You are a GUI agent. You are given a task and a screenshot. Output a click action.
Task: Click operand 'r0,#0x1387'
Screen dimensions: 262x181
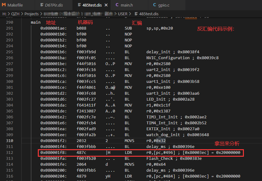pos(159,111)
